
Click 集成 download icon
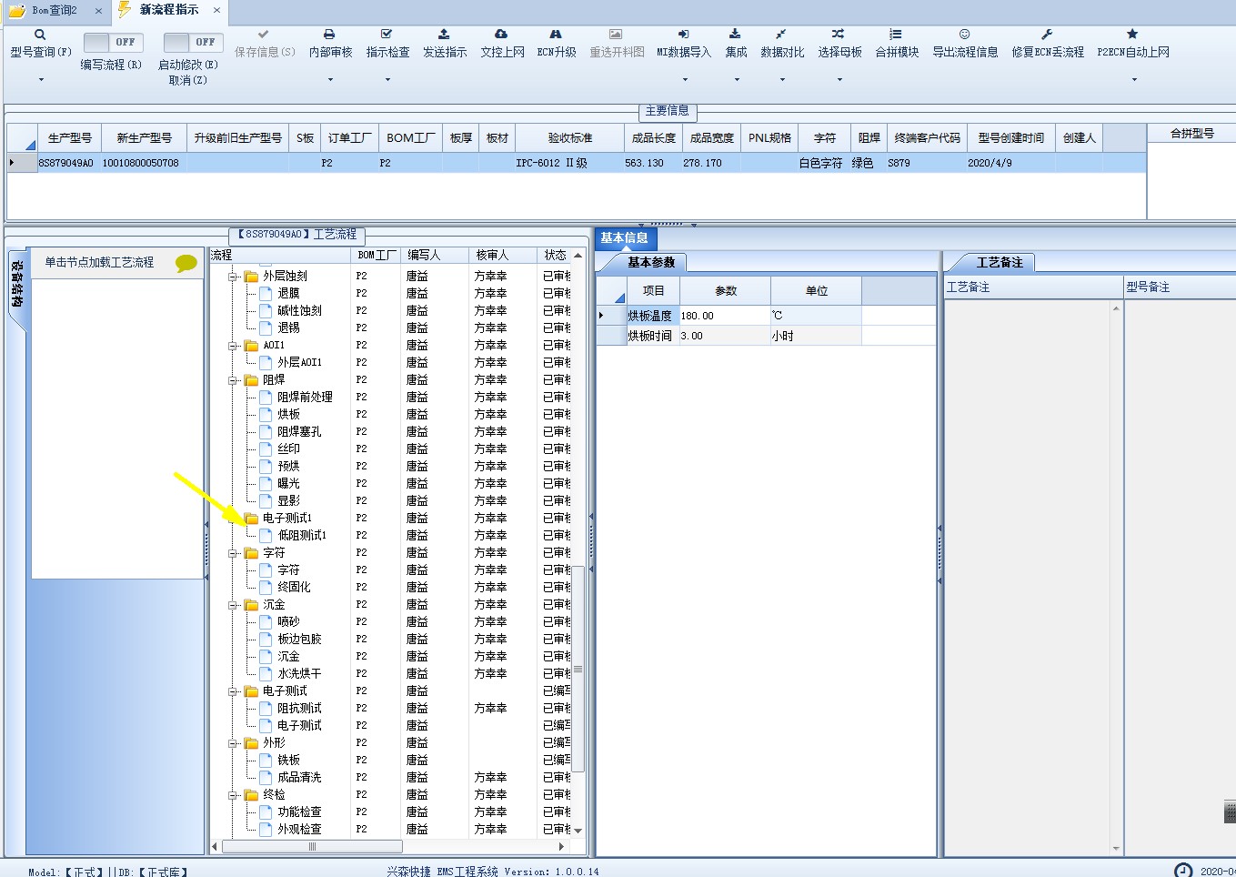coord(736,35)
